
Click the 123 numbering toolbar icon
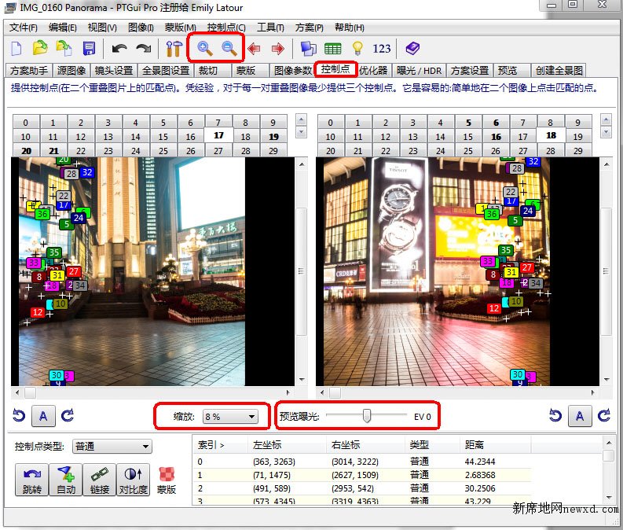pyautogui.click(x=382, y=48)
